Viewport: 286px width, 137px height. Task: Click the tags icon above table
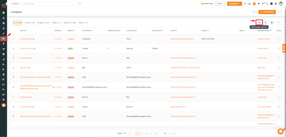tap(272, 23)
